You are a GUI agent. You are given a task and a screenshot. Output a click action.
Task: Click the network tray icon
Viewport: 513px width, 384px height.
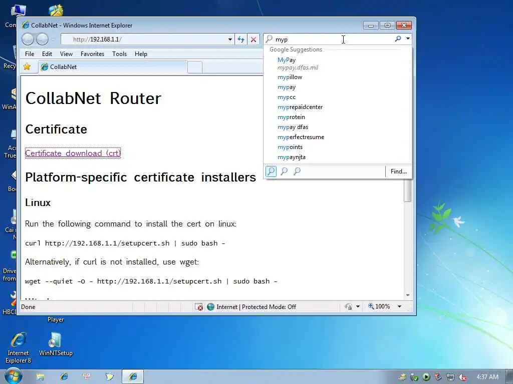(450, 377)
